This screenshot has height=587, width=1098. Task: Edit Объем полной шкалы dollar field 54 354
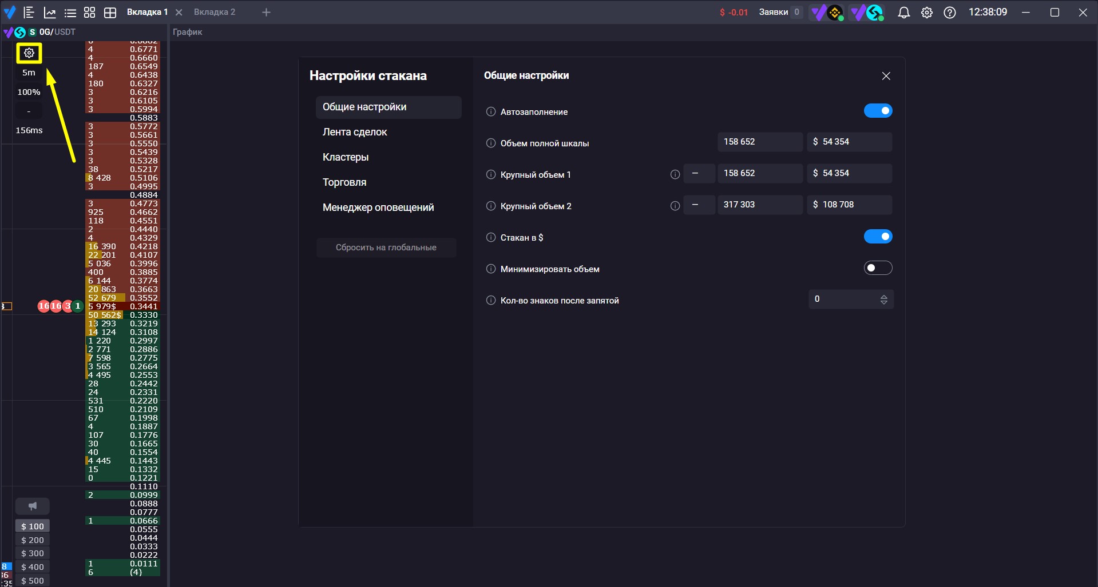850,142
